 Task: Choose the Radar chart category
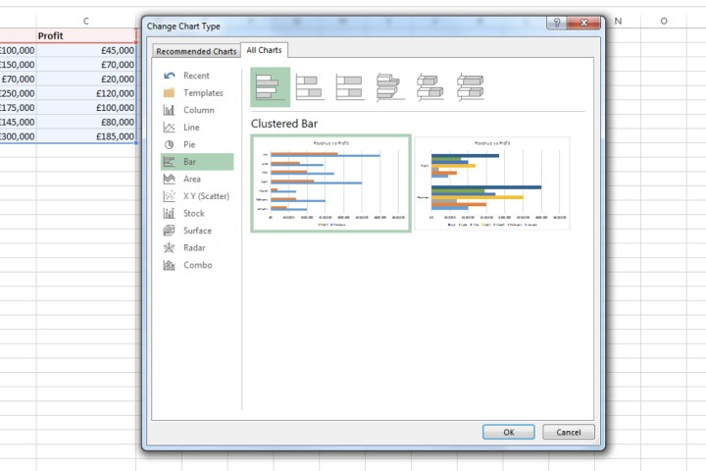pyautogui.click(x=195, y=247)
